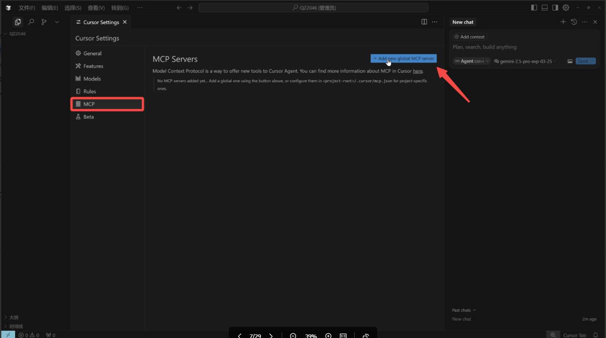Open chat history clock icon
The width and height of the screenshot is (606, 338).
pyautogui.click(x=574, y=22)
